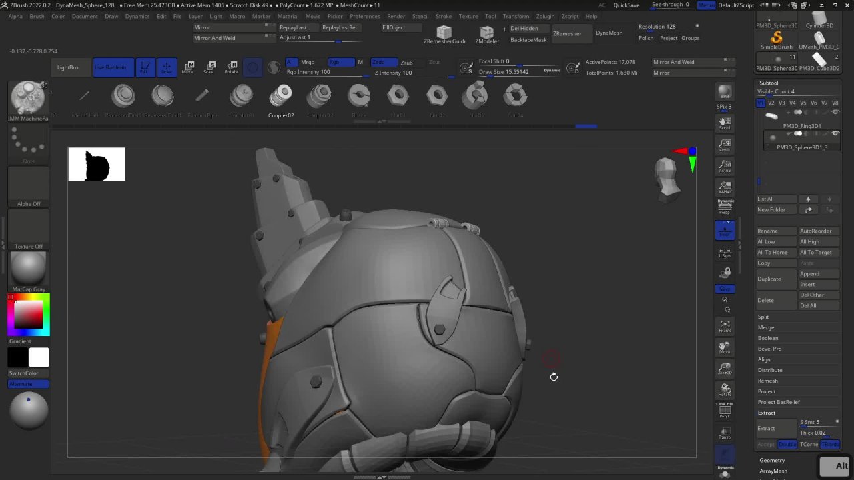Open the IMM MachineParts brush thumbnail
Viewport: 854px width, 480px height.
point(29,101)
